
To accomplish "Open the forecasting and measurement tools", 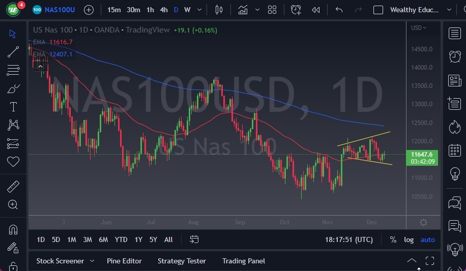I will [13, 143].
